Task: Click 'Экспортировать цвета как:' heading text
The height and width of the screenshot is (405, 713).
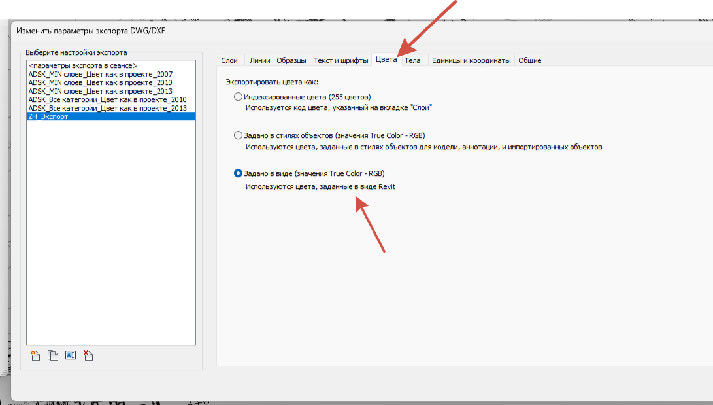Action: click(x=272, y=82)
